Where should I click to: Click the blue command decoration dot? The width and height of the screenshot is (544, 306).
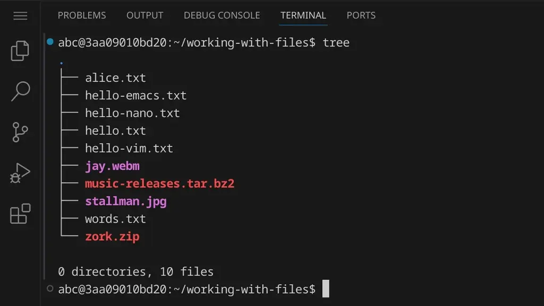tap(50, 41)
